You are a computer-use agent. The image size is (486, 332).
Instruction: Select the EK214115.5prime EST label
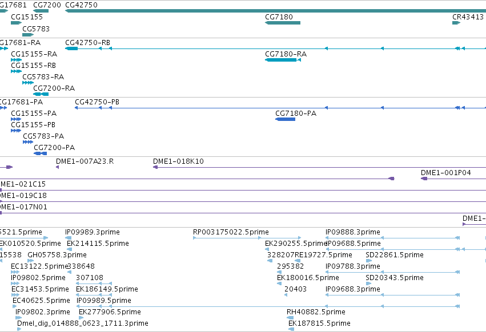click(98, 244)
